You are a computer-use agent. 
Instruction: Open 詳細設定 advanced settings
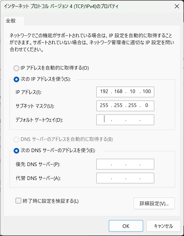click(154, 203)
